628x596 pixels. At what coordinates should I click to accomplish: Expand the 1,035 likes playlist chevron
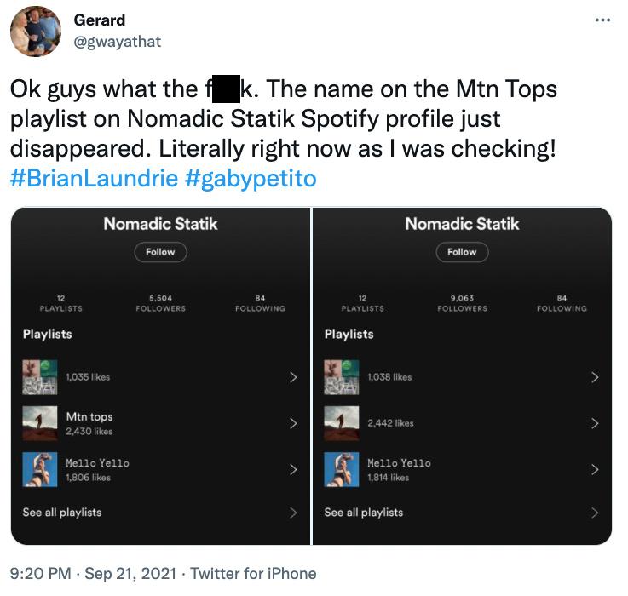(293, 377)
